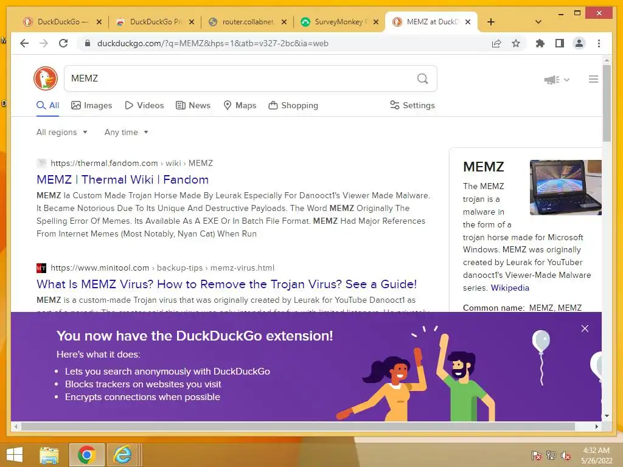Viewport: 623px width, 467px height.
Task: Click 'Common name:' label in info panel
Action: (x=493, y=308)
